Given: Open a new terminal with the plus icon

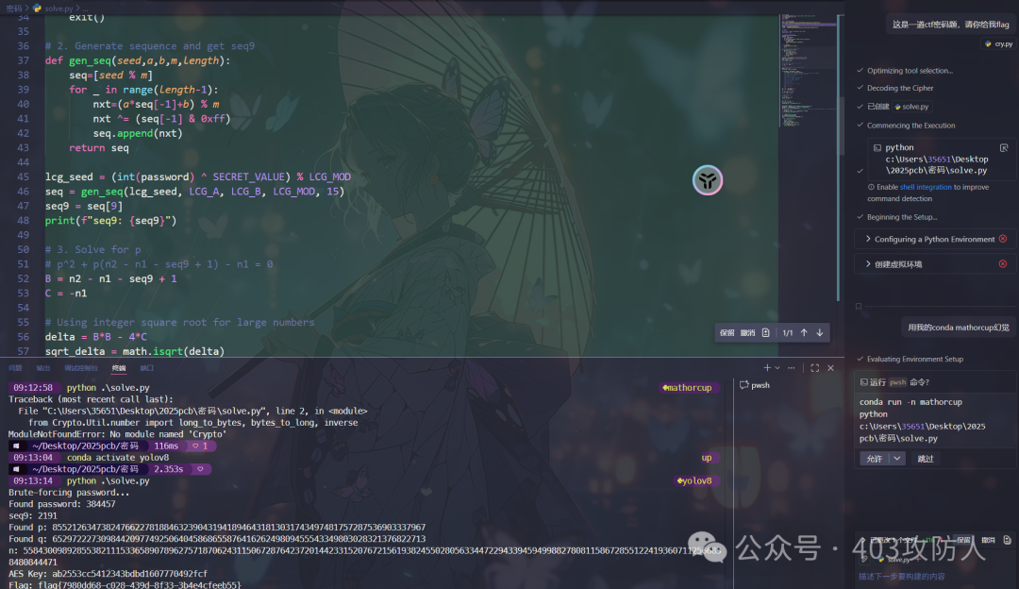Looking at the screenshot, I should click(x=767, y=368).
